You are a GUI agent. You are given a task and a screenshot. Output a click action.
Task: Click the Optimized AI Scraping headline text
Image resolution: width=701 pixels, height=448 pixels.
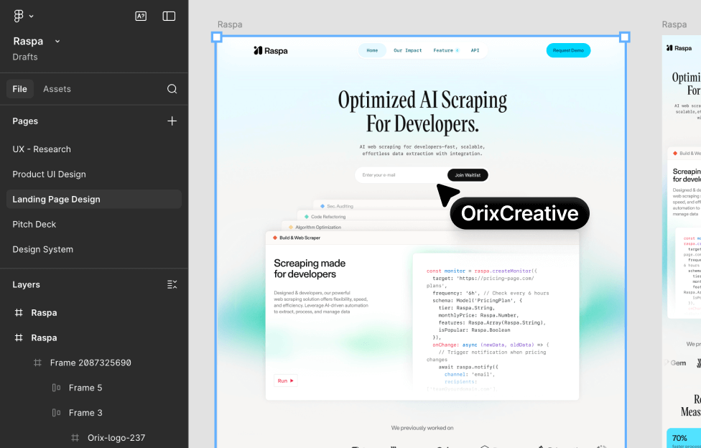click(422, 112)
